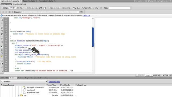Click the Multipantalla button
This screenshot has width=172, height=97.
pyautogui.click(x=86, y=8)
